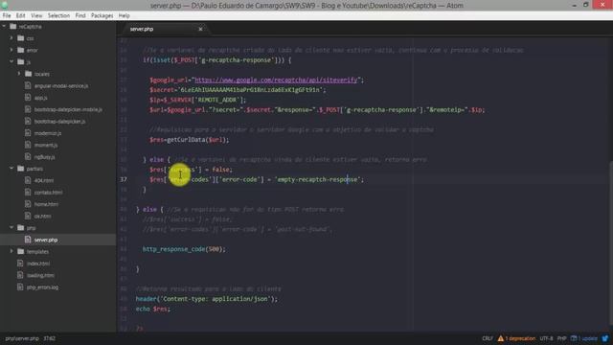
Task: Click the server.php file icon in tree
Action: point(28,240)
